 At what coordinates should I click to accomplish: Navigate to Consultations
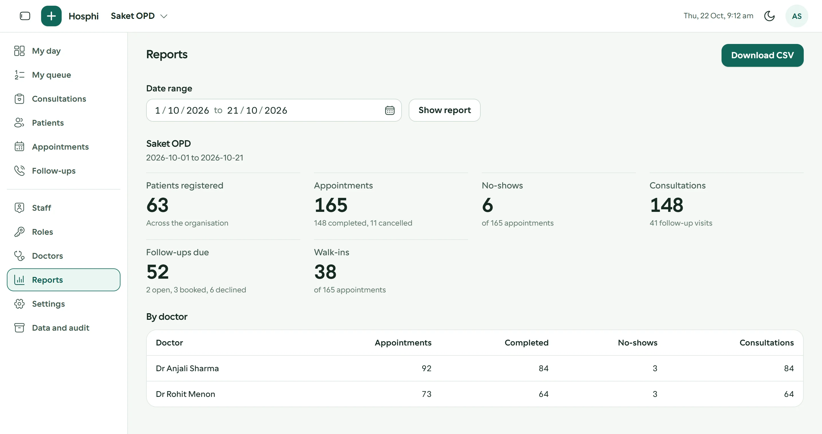pos(59,99)
